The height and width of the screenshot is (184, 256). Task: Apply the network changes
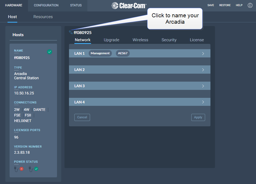coord(198,117)
